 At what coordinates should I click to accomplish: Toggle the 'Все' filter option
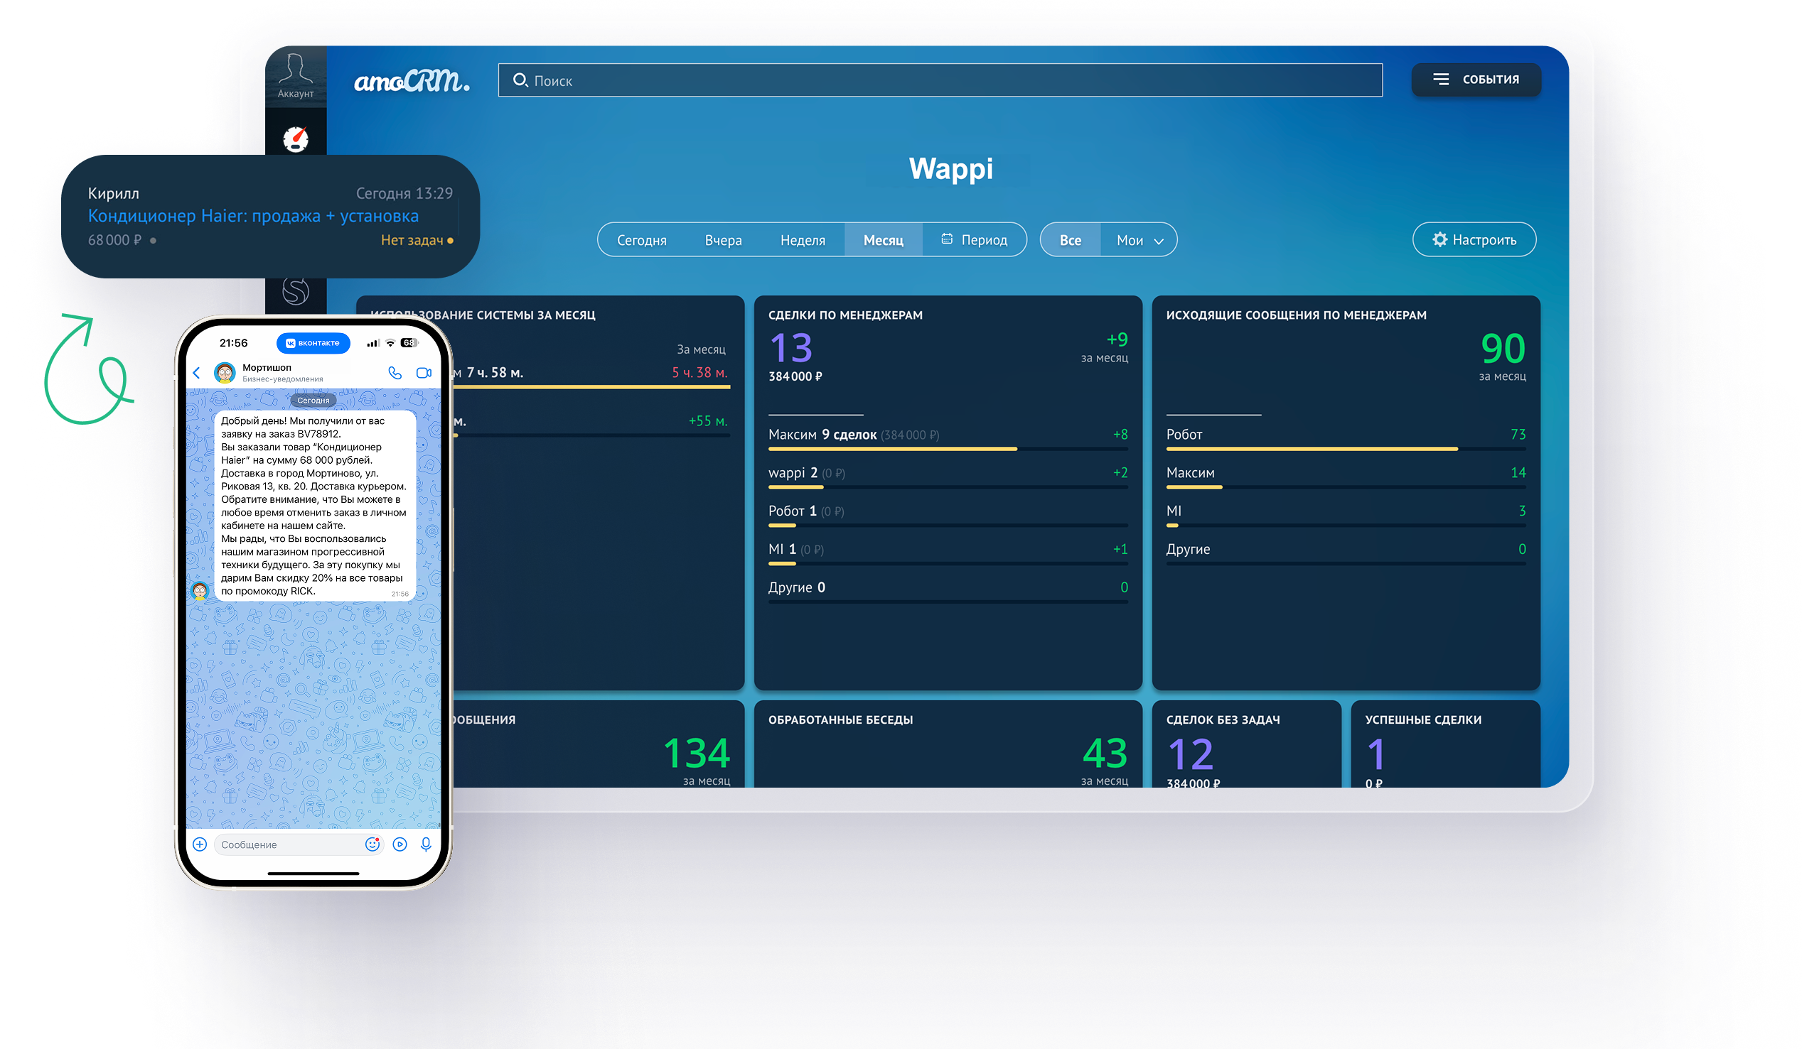coord(1070,240)
